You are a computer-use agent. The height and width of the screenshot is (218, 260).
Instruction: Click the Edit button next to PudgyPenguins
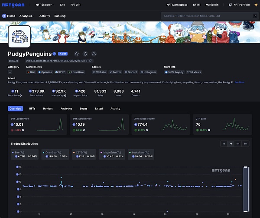pos(63,54)
